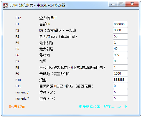This screenshot has width=142, height=117.
Task: Select the 最大AT修改 input field with 50
Action: pos(120,36)
